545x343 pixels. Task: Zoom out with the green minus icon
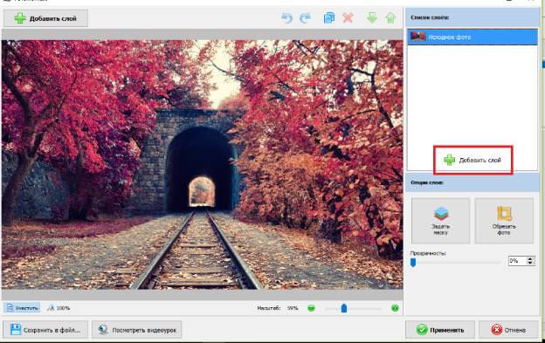point(311,308)
